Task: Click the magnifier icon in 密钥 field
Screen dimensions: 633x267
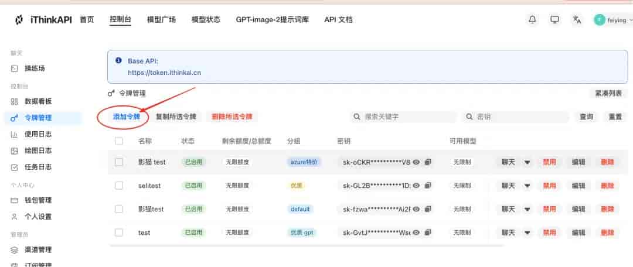Action: (x=469, y=117)
